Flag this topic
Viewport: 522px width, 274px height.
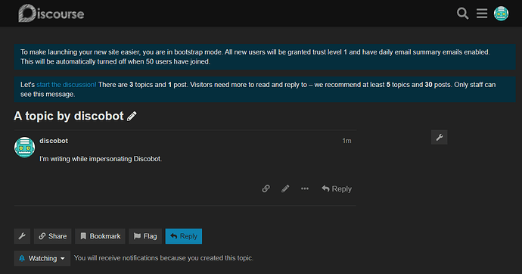(x=145, y=236)
